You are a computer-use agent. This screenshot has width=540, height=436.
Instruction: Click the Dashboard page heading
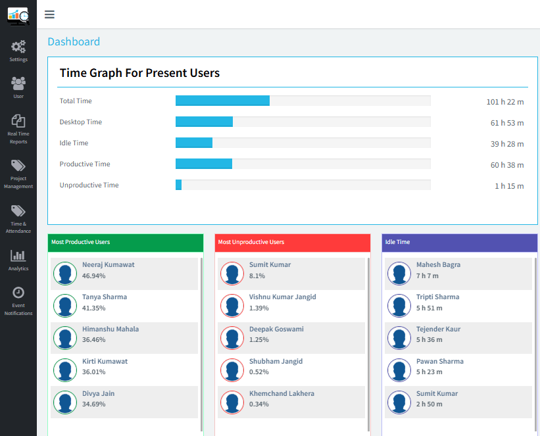click(x=74, y=41)
